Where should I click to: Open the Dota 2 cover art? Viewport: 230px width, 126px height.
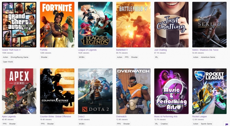pos(95,91)
